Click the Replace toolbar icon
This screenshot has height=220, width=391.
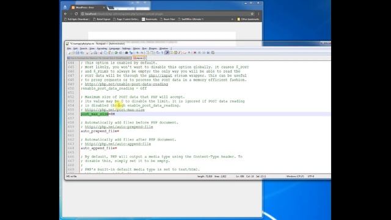tap(131, 53)
